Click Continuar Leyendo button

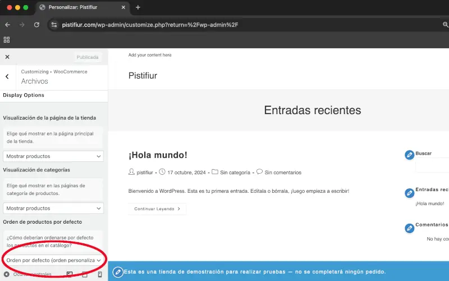[157, 209]
